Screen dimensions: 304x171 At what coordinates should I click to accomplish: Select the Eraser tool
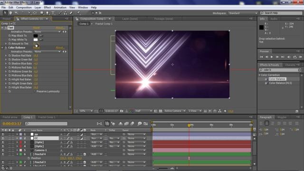(x=71, y=13)
